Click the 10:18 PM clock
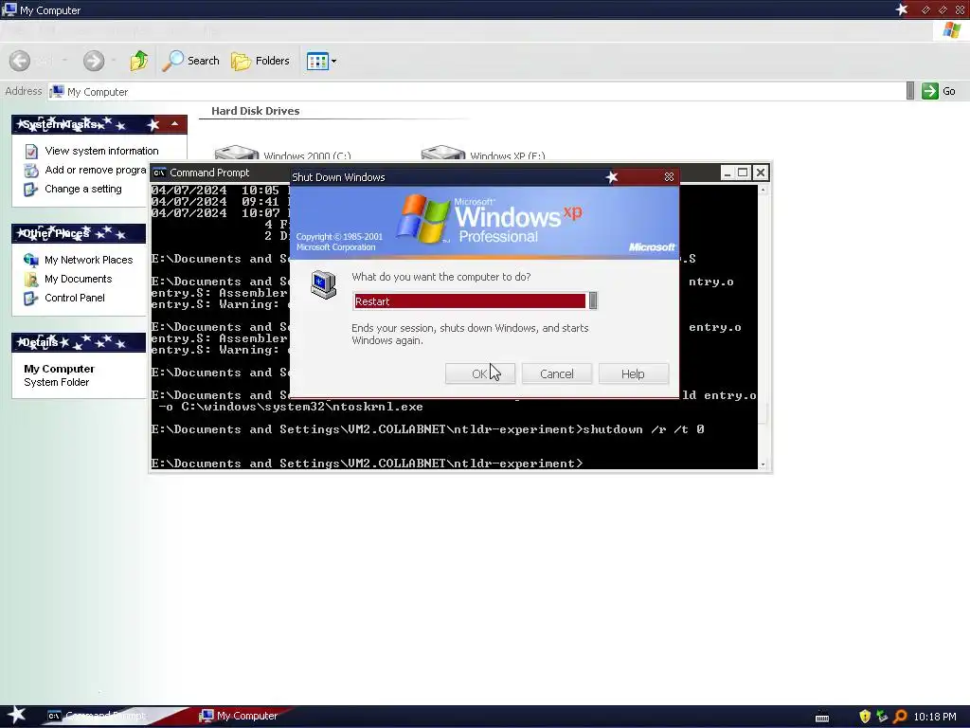The width and height of the screenshot is (970, 728). (935, 717)
